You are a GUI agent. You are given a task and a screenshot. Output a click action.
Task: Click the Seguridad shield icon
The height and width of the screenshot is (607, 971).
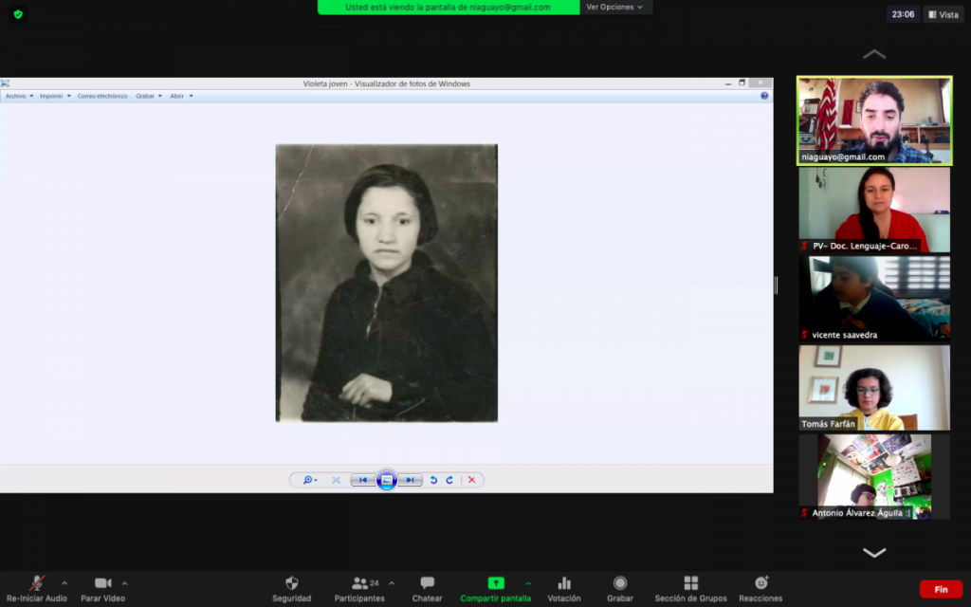pyautogui.click(x=291, y=583)
